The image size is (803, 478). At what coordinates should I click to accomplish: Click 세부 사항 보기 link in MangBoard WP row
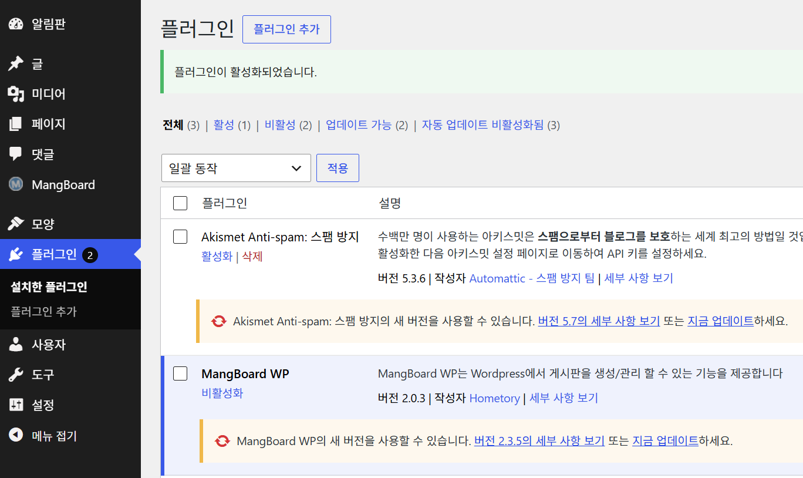pyautogui.click(x=564, y=398)
